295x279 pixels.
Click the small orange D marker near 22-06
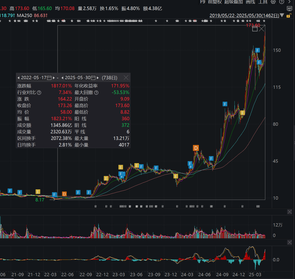point(64,194)
